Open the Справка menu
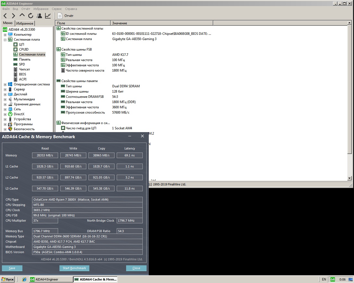The image size is (354, 283). (x=71, y=9)
